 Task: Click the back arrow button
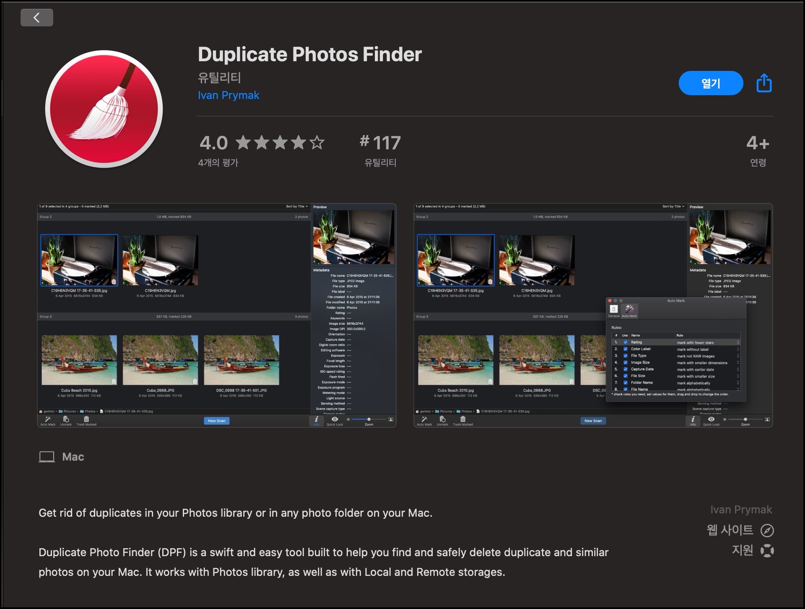click(37, 18)
